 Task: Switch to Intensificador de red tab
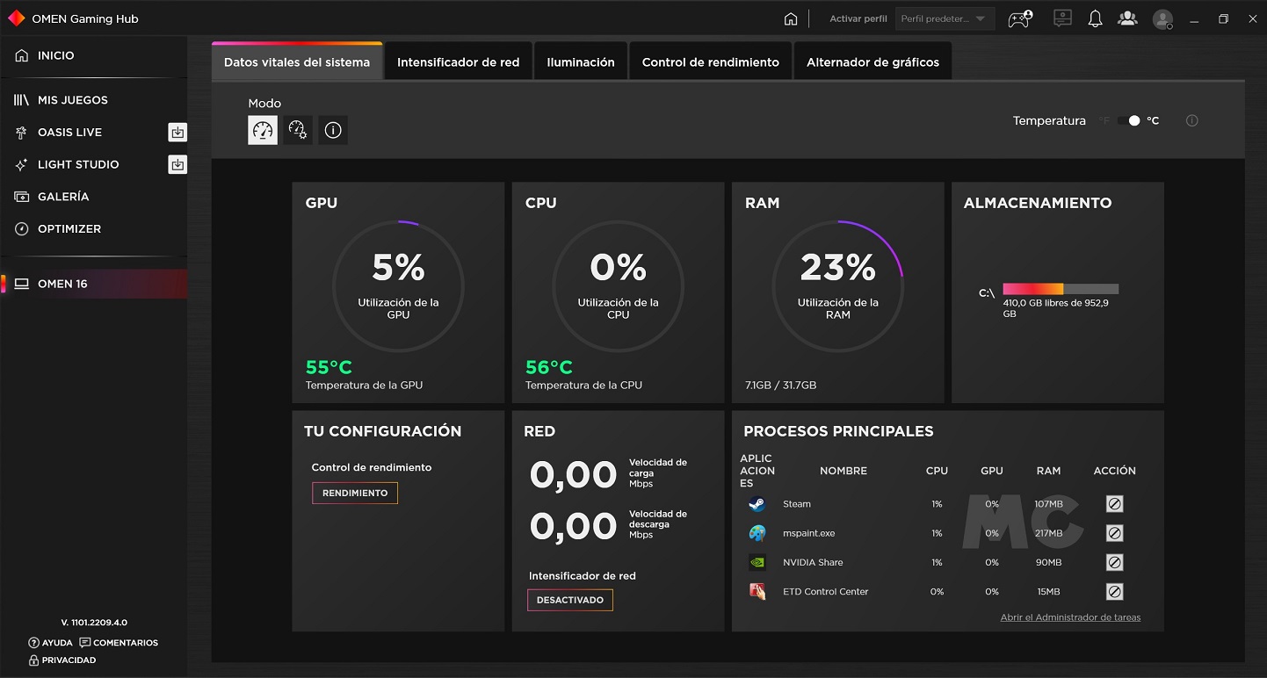coord(458,62)
